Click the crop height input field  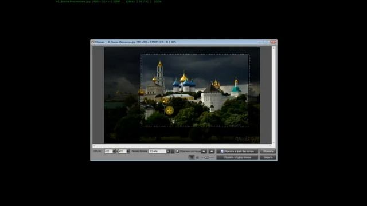point(122,151)
